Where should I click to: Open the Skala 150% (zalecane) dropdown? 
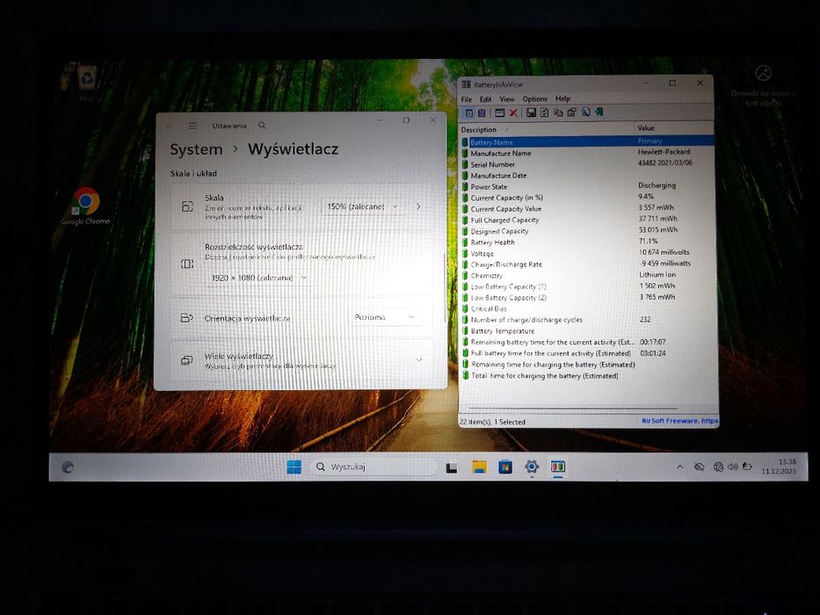362,206
